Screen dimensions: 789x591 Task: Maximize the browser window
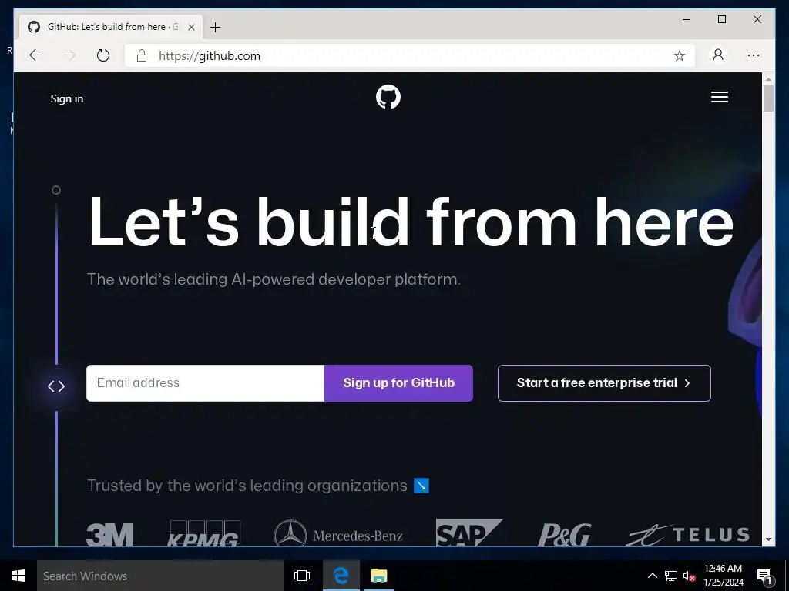(721, 19)
